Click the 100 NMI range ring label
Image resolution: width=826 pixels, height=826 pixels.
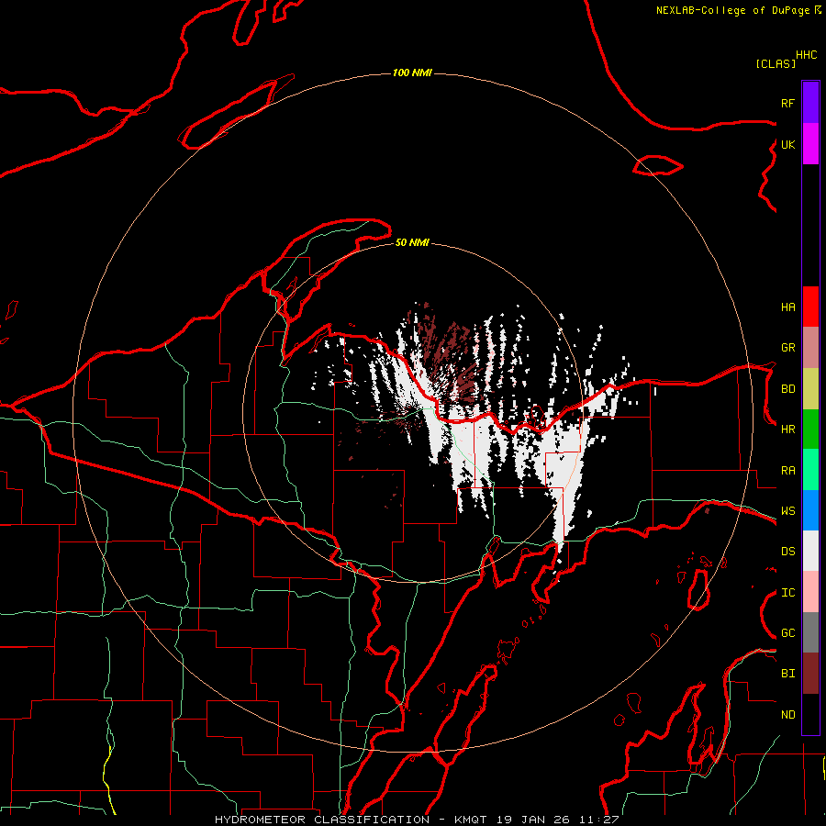pos(412,73)
